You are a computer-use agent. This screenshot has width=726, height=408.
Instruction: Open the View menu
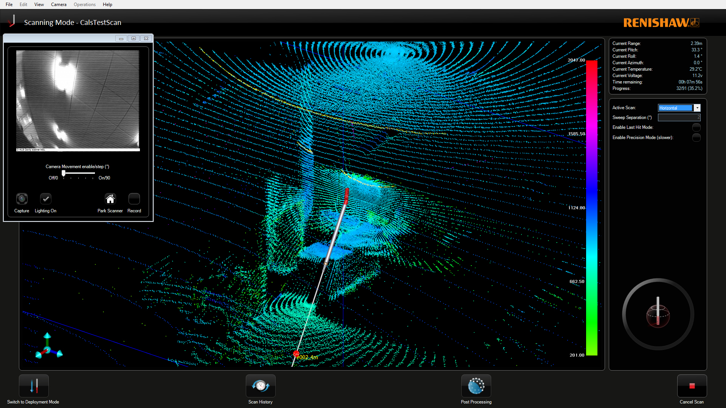point(39,5)
